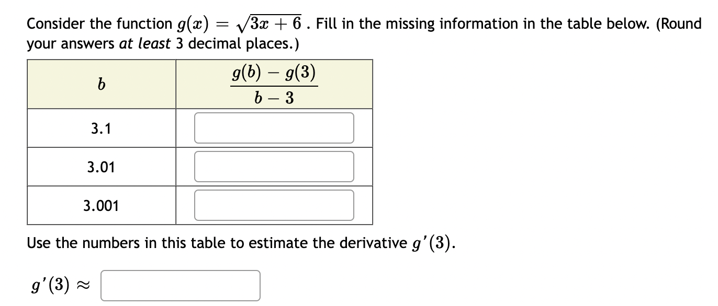Click the column header labeled b
Screen dimensions: 718x306
coord(102,84)
